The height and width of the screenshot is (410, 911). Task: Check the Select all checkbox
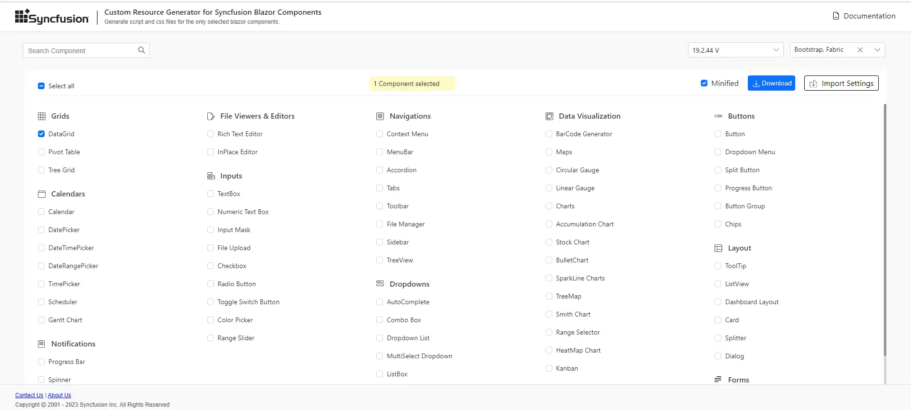click(41, 86)
